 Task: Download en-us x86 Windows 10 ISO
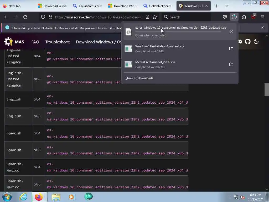pos(117,116)
